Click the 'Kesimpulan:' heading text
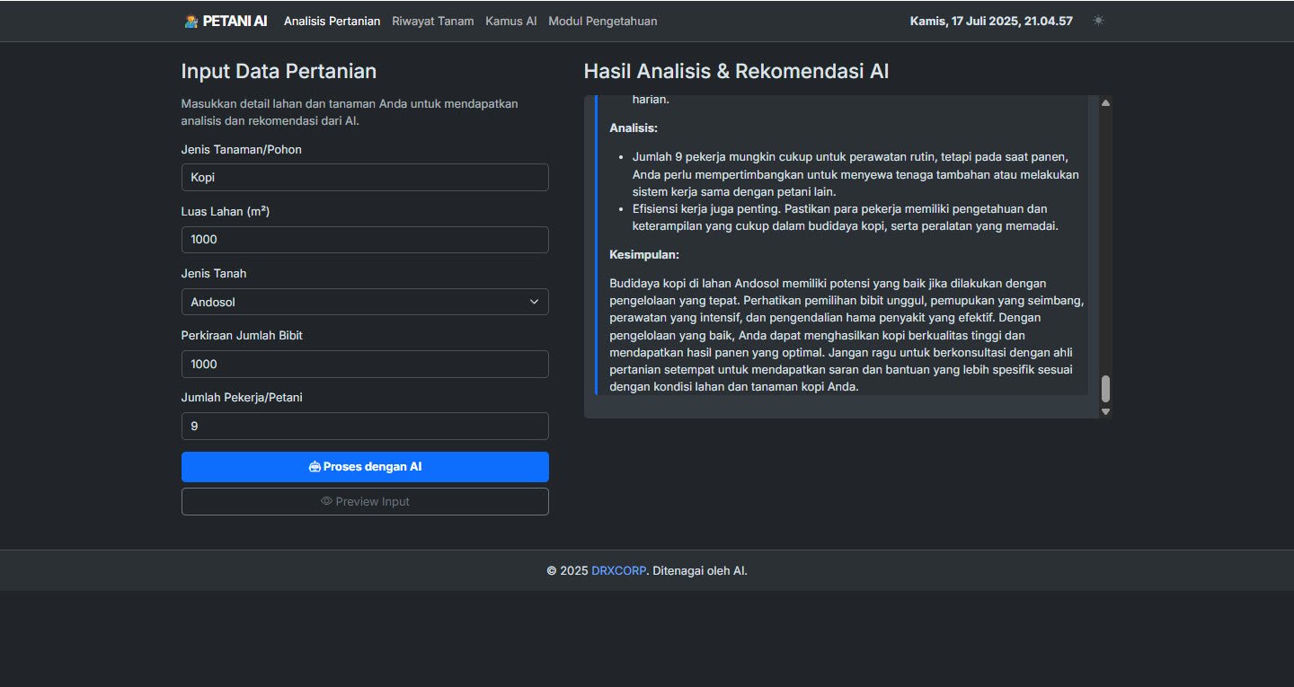Screen dimensions: 1294x687 click(x=644, y=254)
